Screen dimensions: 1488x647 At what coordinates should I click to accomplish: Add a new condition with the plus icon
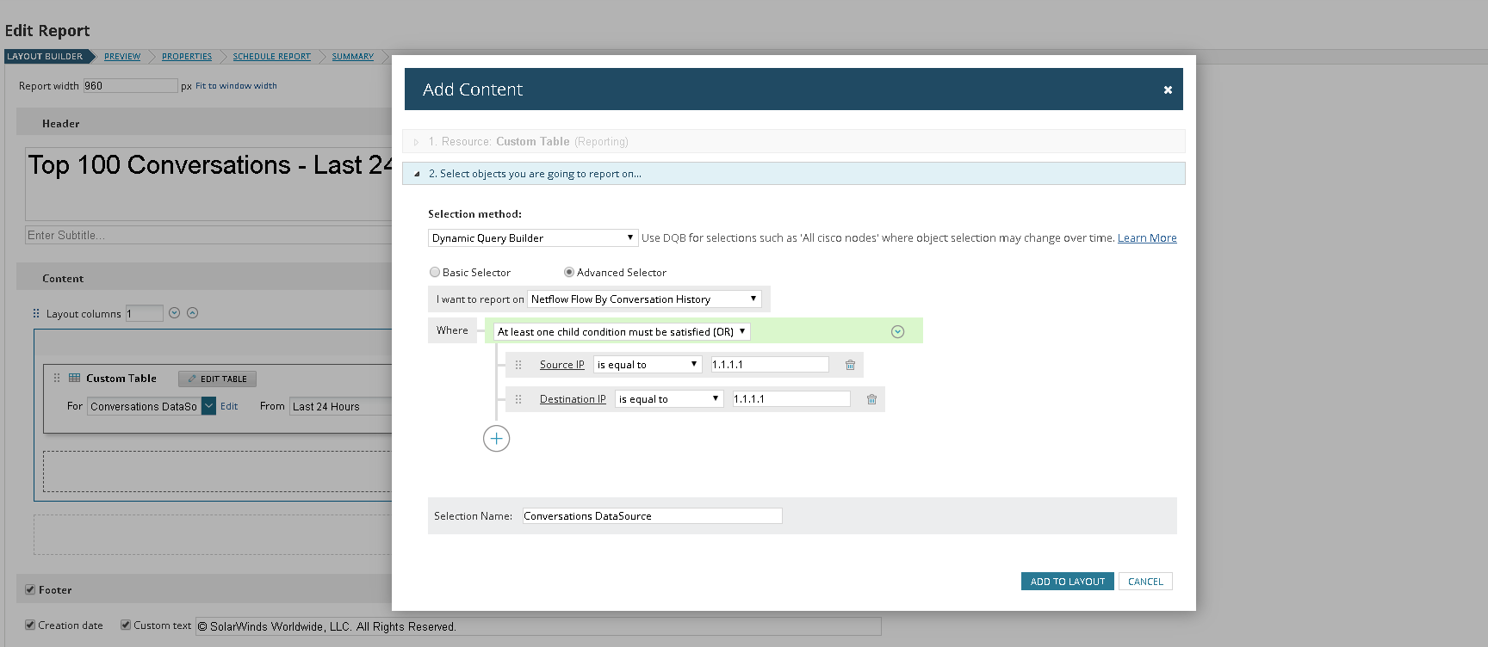pyautogui.click(x=496, y=439)
